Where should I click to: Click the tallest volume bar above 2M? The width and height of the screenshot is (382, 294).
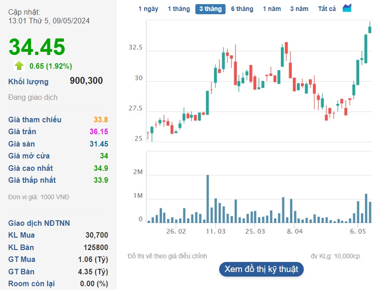[x=207, y=199]
